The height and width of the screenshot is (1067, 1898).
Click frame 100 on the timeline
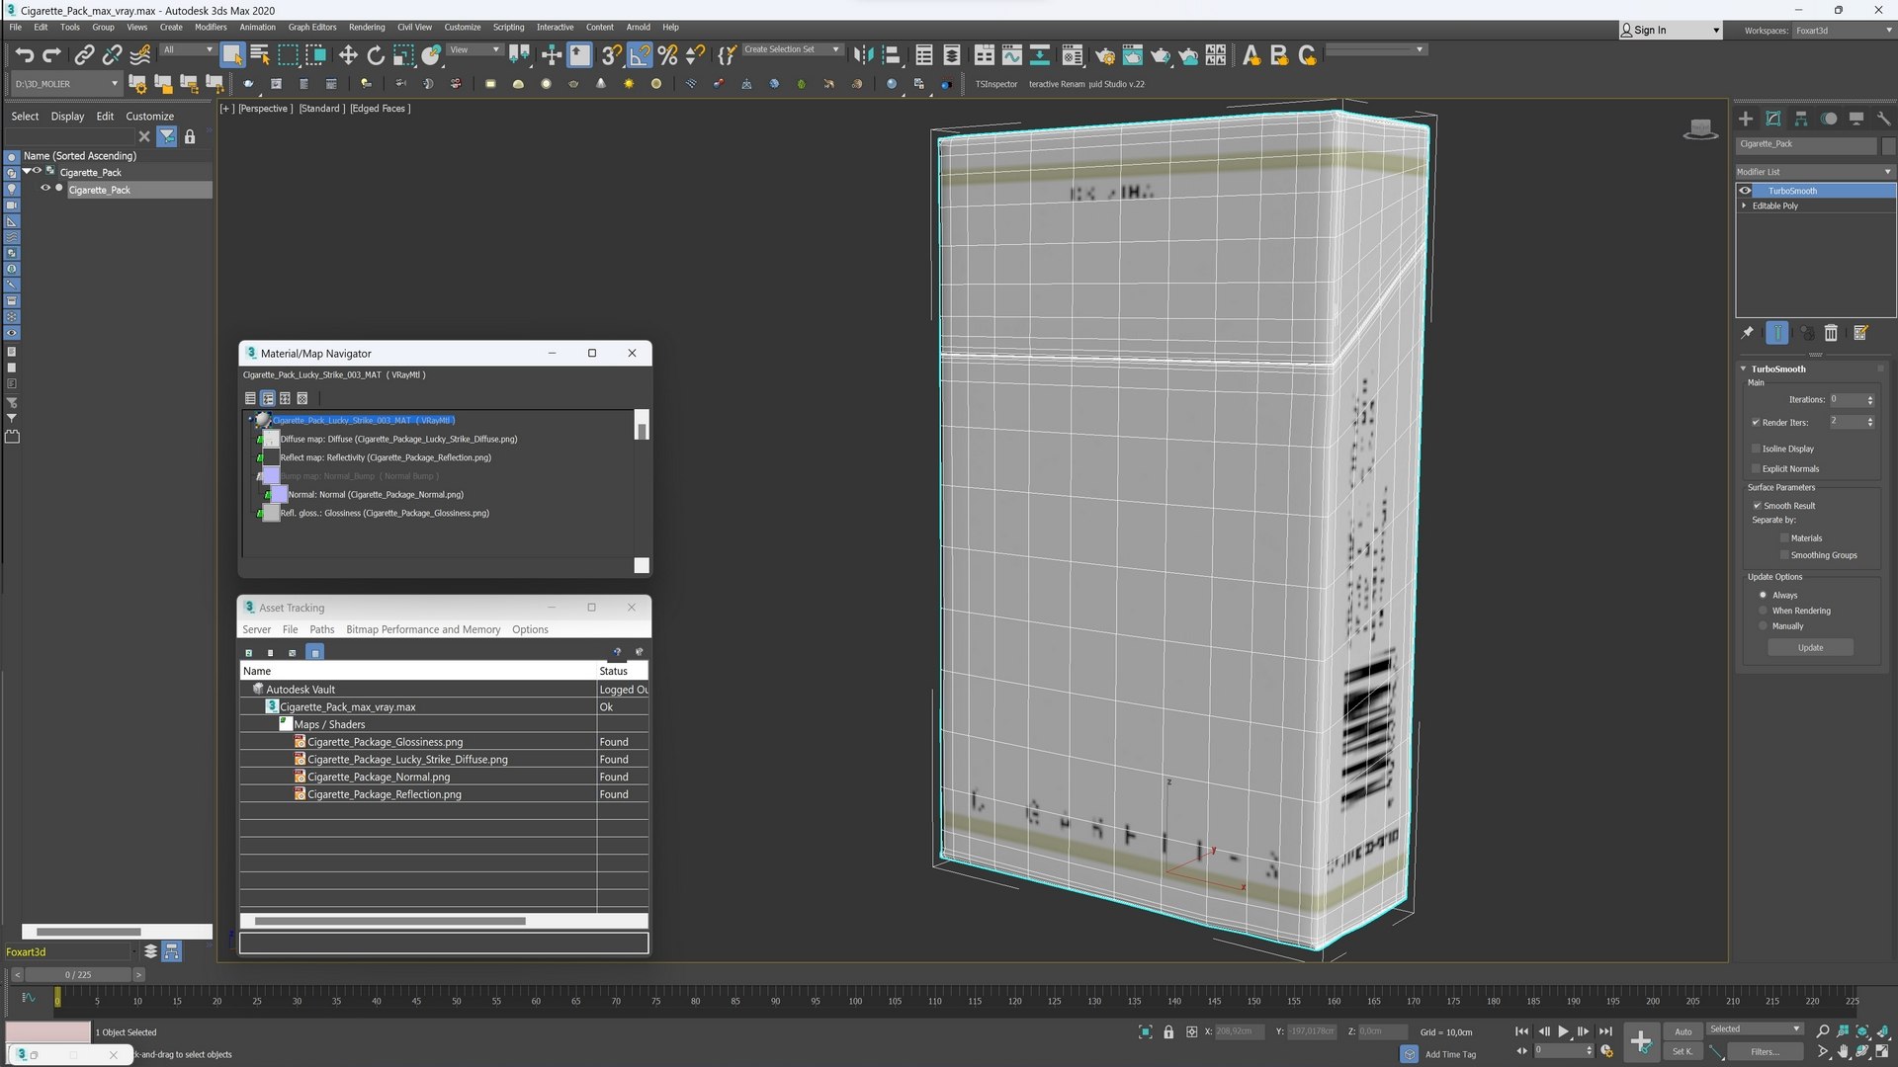[x=855, y=1001]
